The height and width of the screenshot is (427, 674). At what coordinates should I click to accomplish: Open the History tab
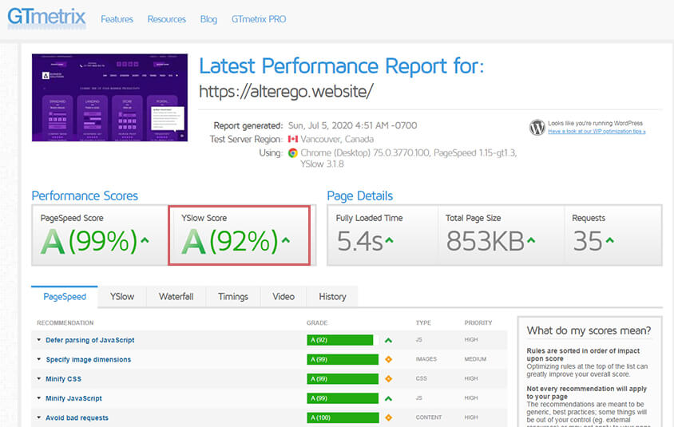pos(332,297)
